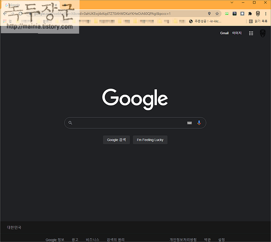Screen dimensions: 271x242
Task: Open the 비즈니스 footer link
Action: [x=93, y=239]
